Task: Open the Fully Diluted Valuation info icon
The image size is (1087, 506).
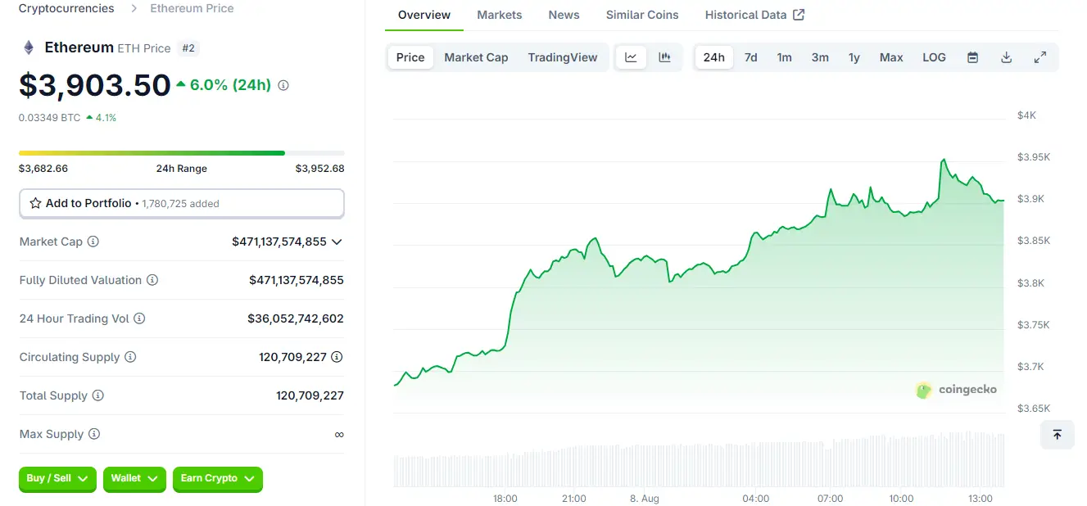Action: tap(152, 280)
